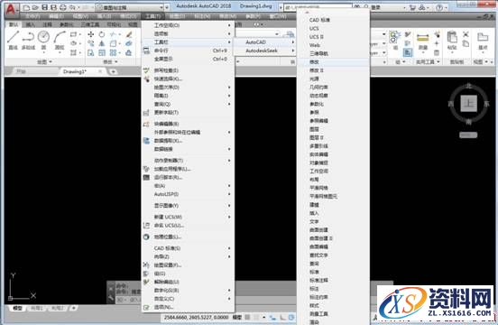
Task: Switch to the 布局1 layout tab
Action: point(37,308)
